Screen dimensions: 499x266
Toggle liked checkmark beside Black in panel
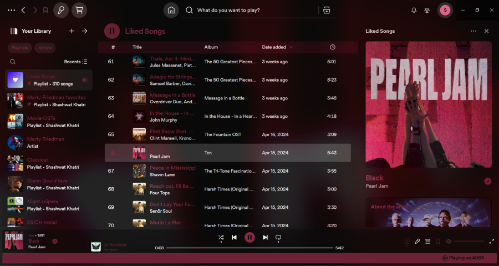(x=487, y=181)
